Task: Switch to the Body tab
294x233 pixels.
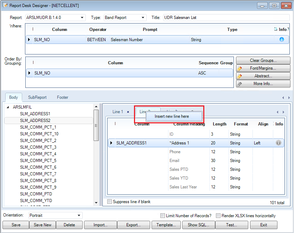Action: pos(13,97)
